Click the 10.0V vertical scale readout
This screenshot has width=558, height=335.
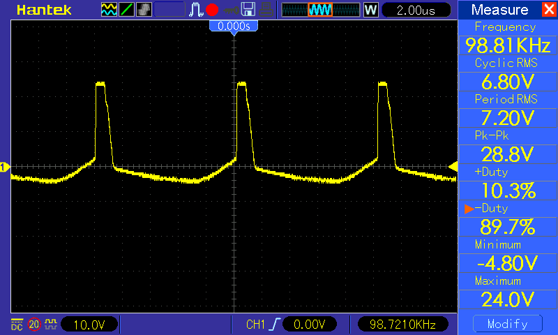89,325
